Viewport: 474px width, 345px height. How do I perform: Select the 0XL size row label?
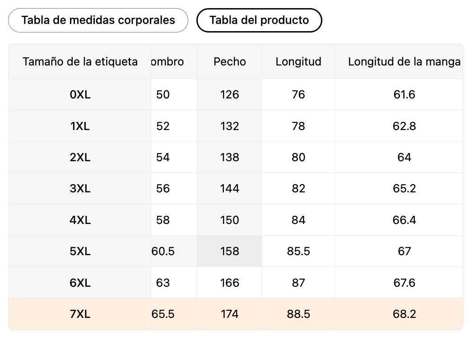point(80,94)
